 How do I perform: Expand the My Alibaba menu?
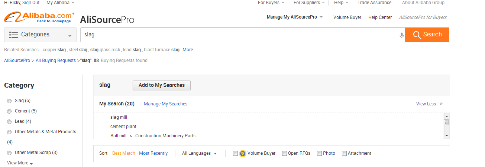[x=60, y=3]
